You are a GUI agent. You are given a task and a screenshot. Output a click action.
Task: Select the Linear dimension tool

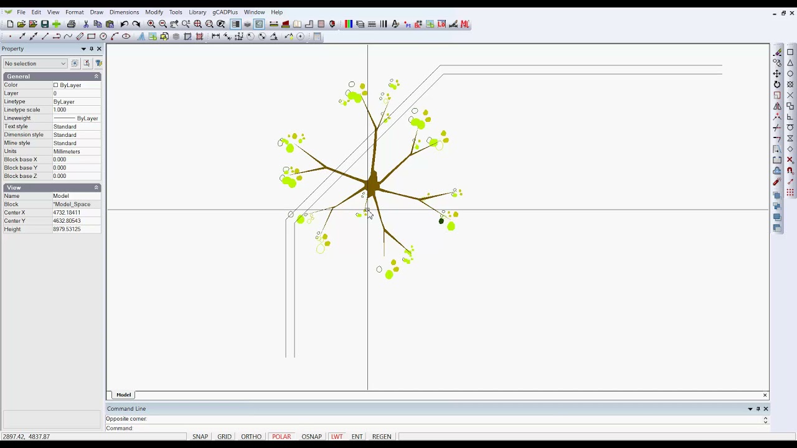coord(215,37)
